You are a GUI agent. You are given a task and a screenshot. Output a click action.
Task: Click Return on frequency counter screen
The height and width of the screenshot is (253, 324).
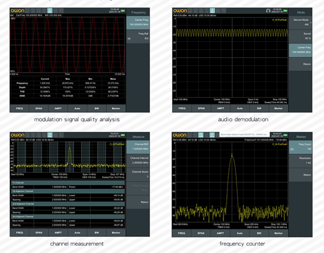coord(300,175)
